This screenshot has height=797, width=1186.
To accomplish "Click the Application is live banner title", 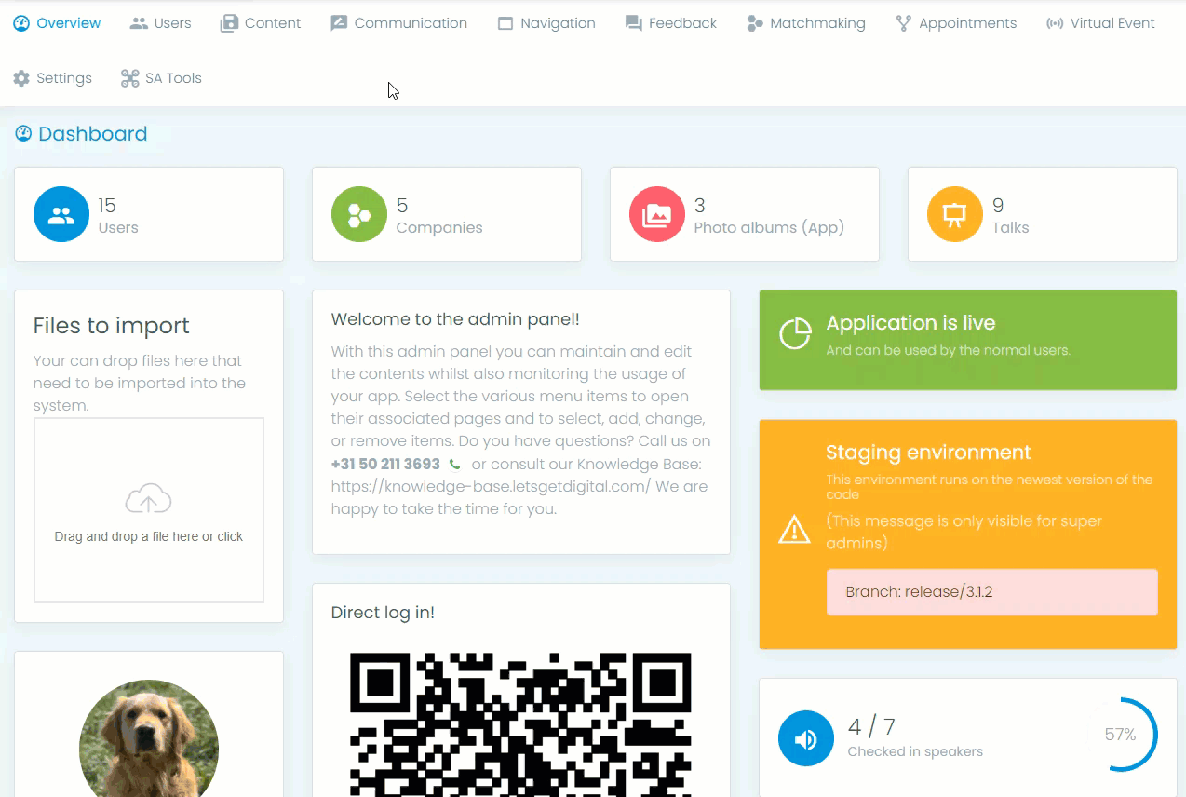I will [910, 323].
